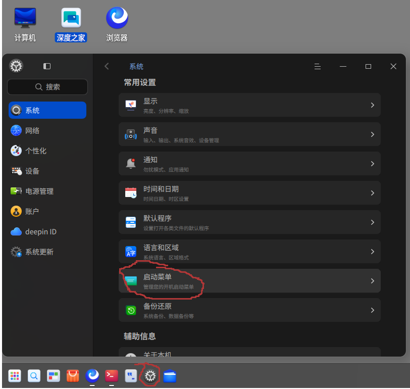Screen dimensions: 410x389
Task: Expand the 启动菜单 row chevron
Action: [373, 281]
